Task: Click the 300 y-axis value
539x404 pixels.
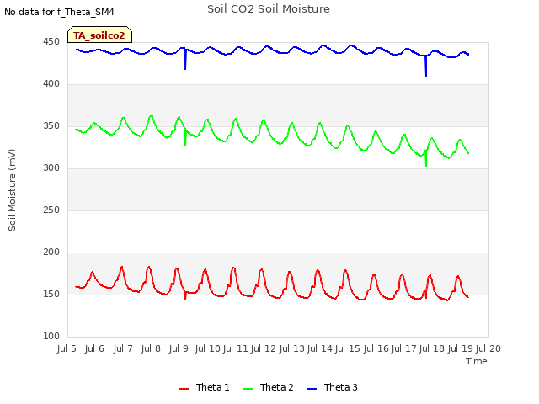Action: point(51,168)
